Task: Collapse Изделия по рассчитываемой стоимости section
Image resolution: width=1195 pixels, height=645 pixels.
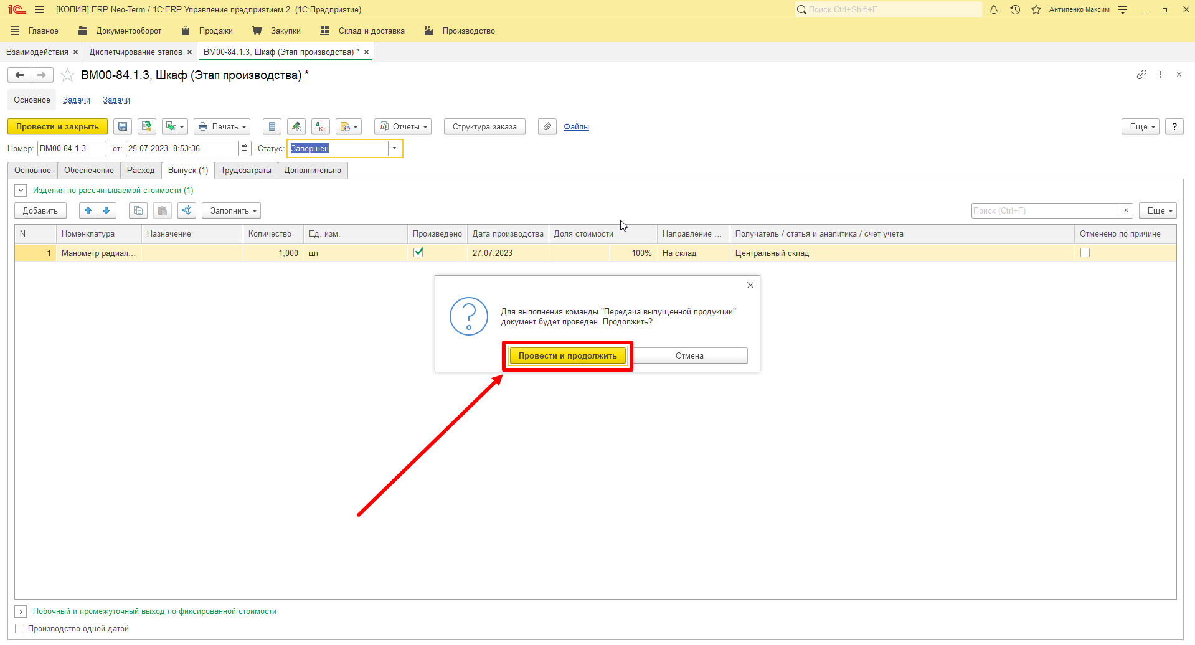Action: pyautogui.click(x=21, y=191)
